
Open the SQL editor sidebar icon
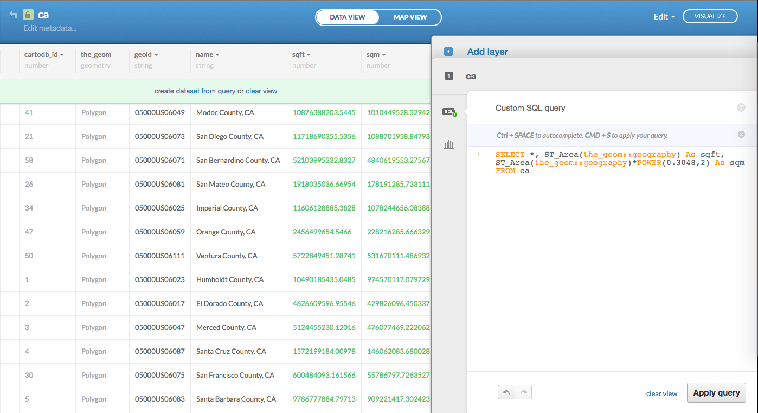click(x=449, y=112)
